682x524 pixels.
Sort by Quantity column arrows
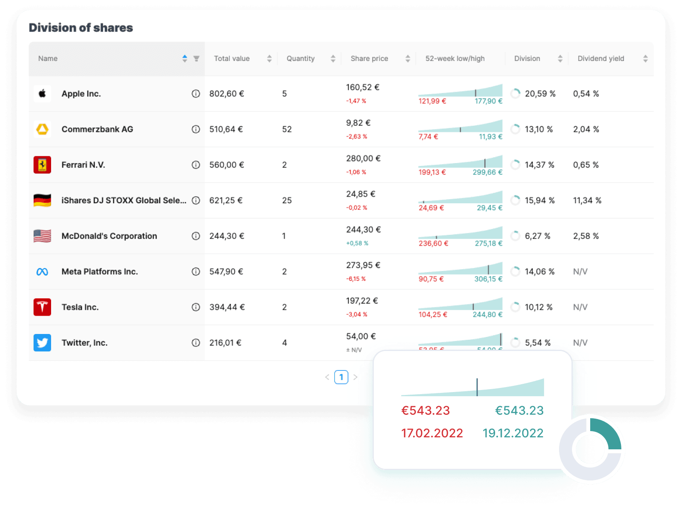point(333,59)
